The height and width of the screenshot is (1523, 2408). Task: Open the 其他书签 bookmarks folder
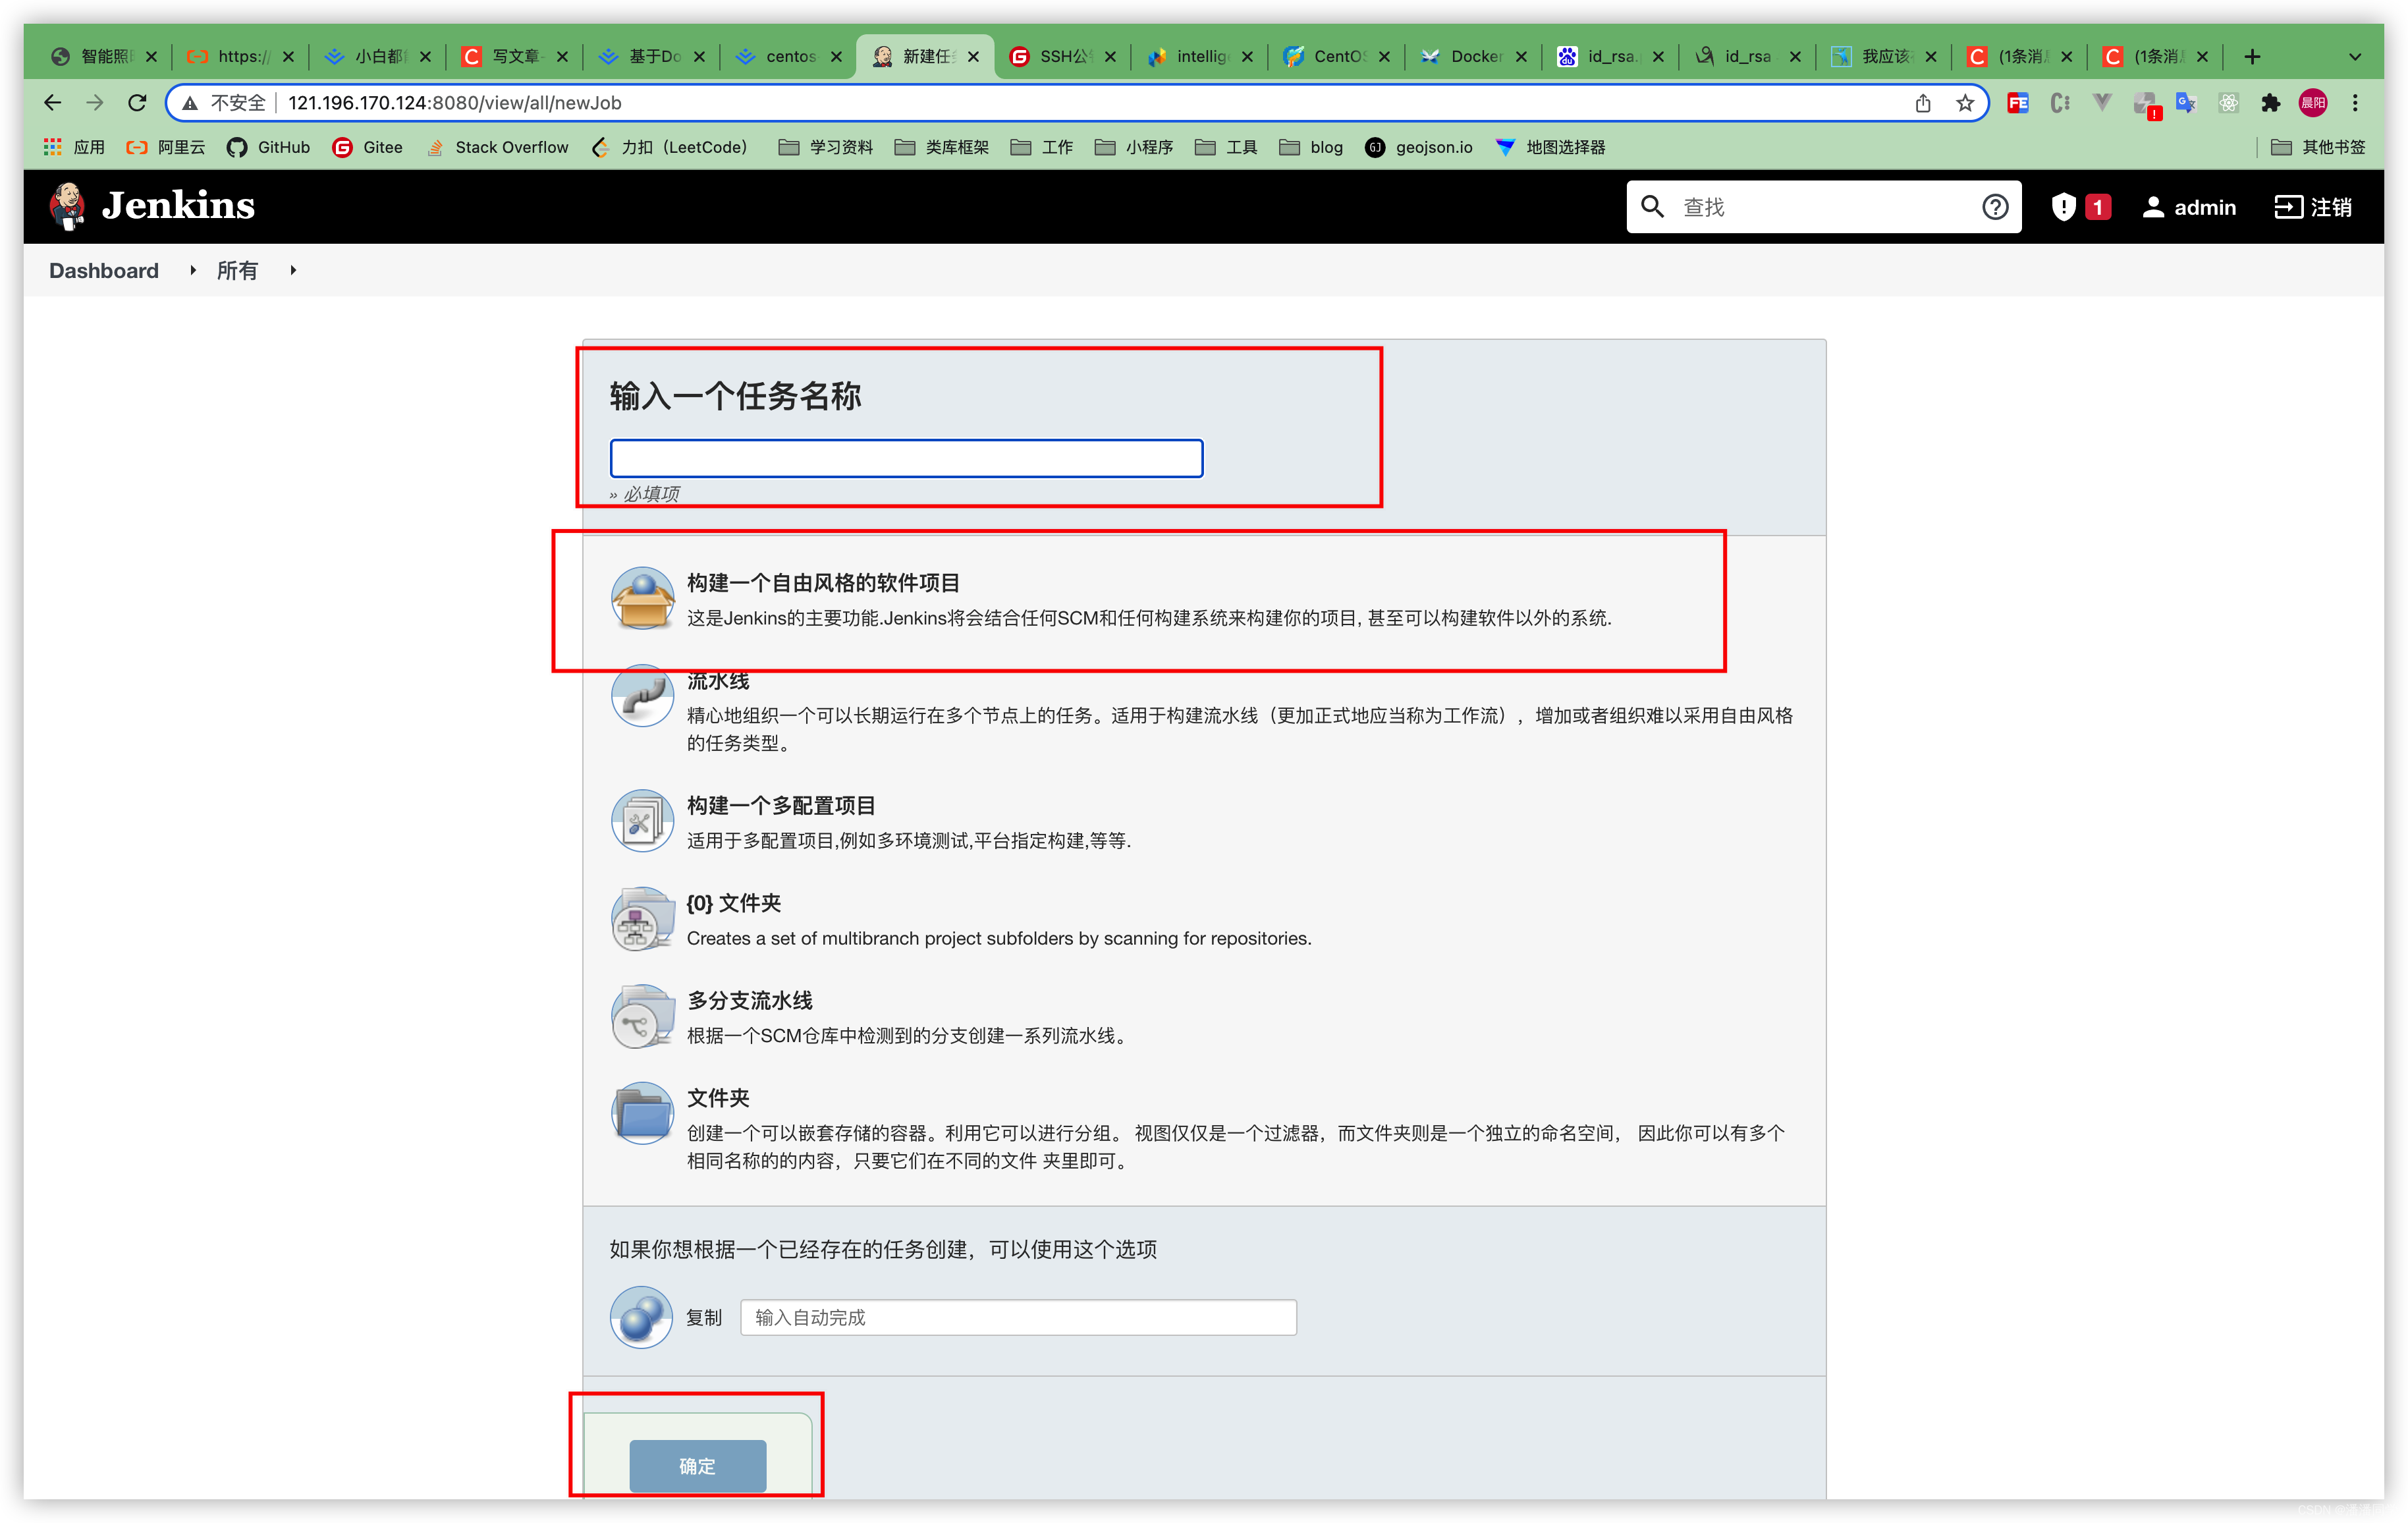[2318, 147]
